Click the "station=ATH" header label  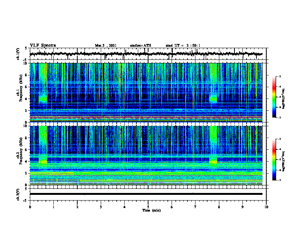(141, 45)
